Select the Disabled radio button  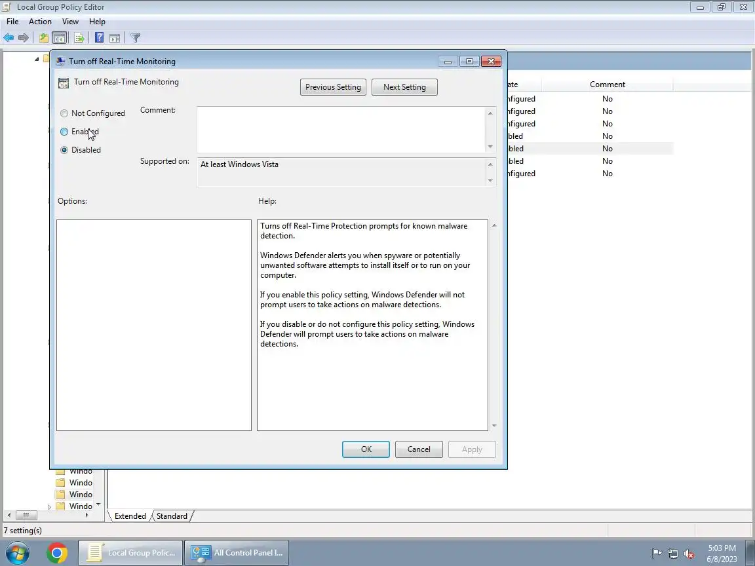click(x=64, y=149)
